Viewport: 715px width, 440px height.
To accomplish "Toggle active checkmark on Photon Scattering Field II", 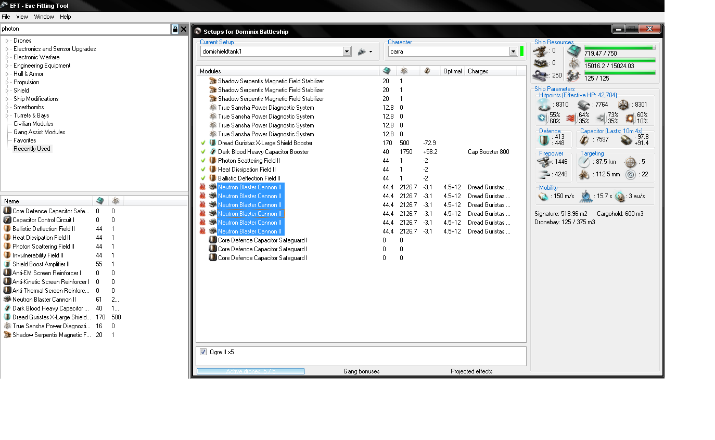I will (x=203, y=161).
